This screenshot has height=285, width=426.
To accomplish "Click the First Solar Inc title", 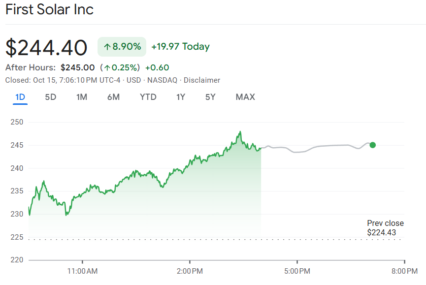I will (x=49, y=9).
